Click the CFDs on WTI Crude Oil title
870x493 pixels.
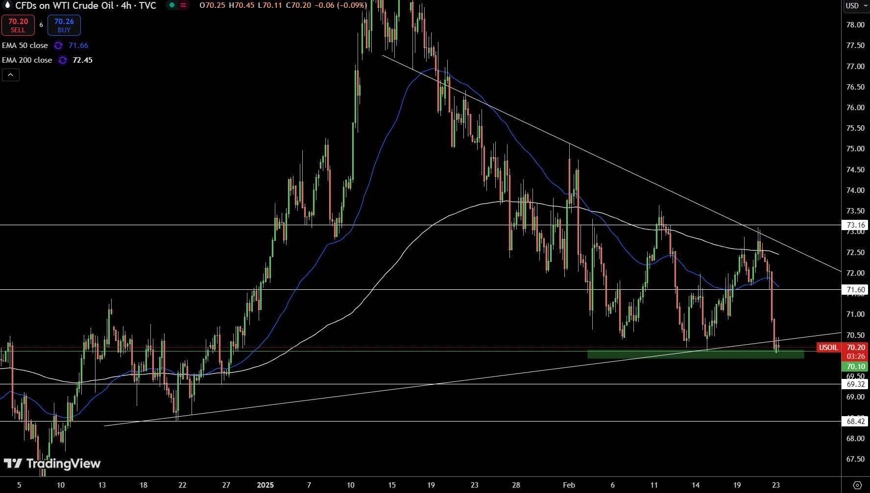tap(86, 5)
